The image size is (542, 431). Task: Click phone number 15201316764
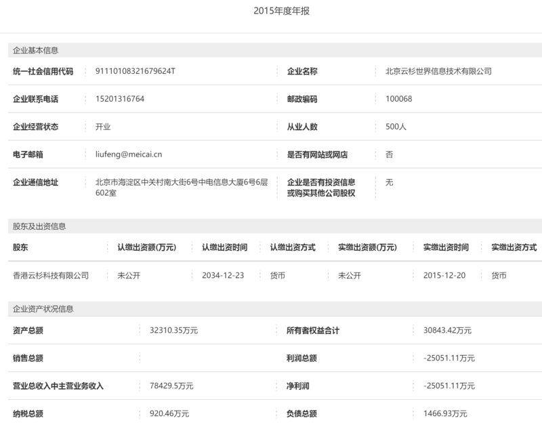pos(120,99)
